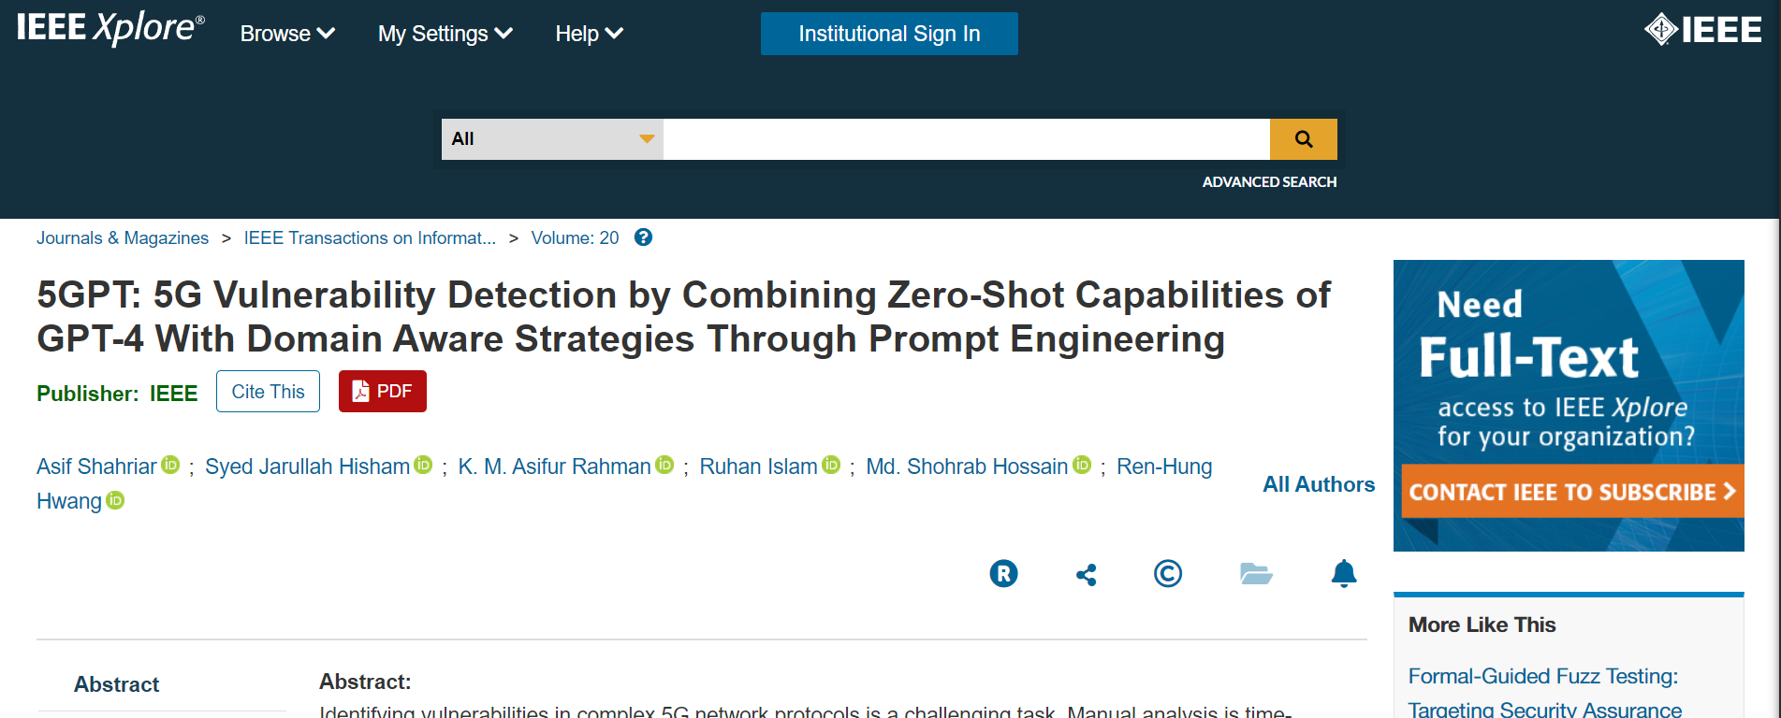Click the share icon
Image resolution: width=1781 pixels, height=718 pixels.
pos(1086,574)
